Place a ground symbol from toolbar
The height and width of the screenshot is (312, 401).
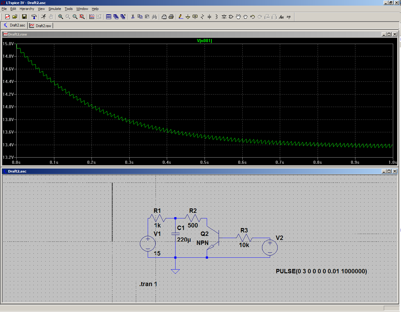188,17
